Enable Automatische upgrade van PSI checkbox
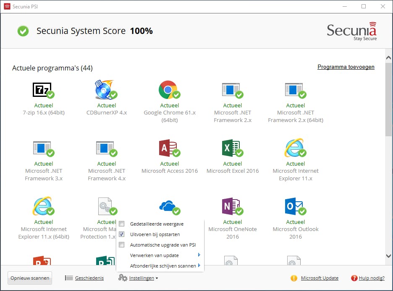 (x=122, y=245)
